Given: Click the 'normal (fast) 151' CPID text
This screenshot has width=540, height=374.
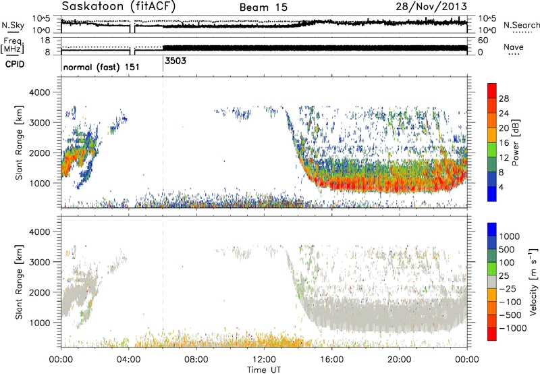Looking at the screenshot, I should [x=101, y=67].
